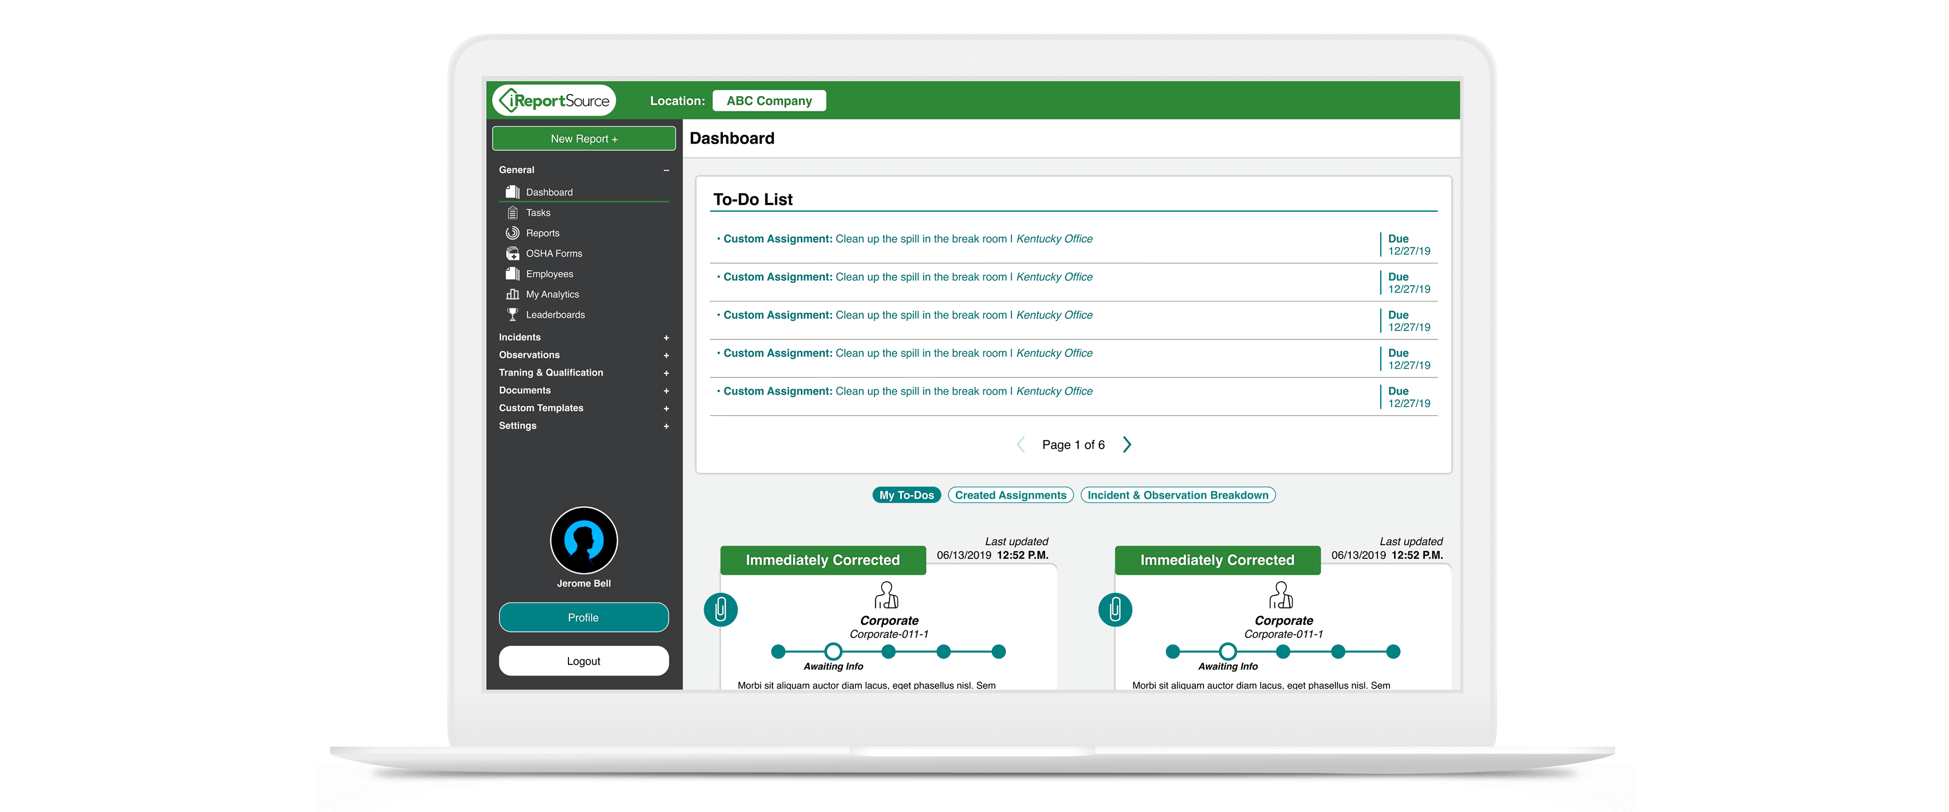Click the New Report + button
The height and width of the screenshot is (812, 1949).
point(583,139)
